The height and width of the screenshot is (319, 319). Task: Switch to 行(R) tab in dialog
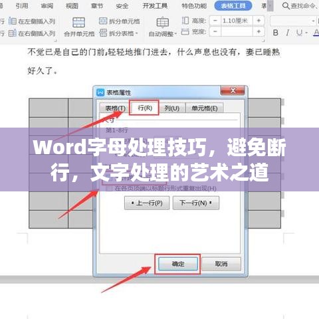point(145,108)
